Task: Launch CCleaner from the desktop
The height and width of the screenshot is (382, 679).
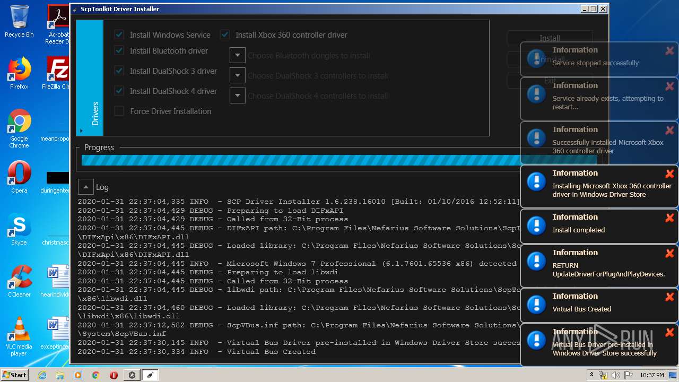Action: tap(19, 281)
